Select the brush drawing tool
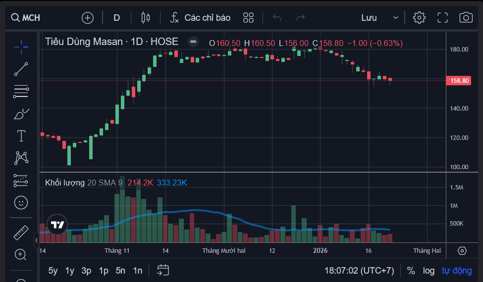This screenshot has width=483, height=282. pos(21,114)
